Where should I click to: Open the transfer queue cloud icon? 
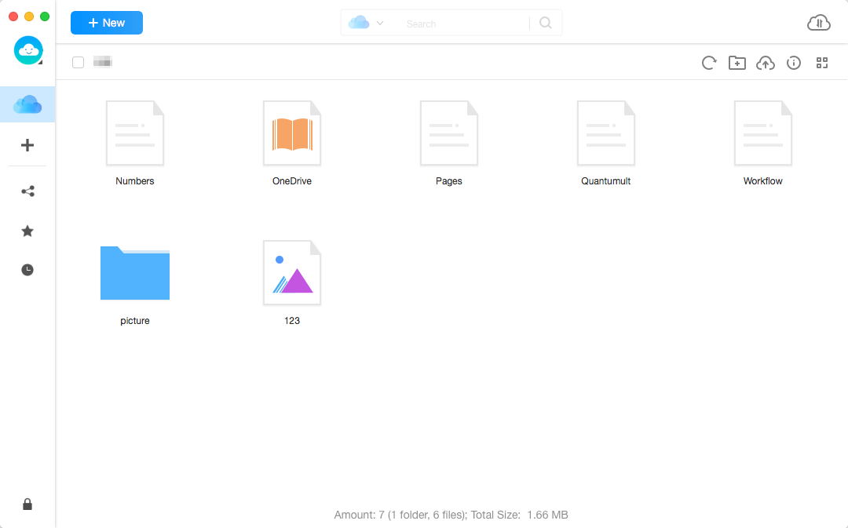(819, 23)
